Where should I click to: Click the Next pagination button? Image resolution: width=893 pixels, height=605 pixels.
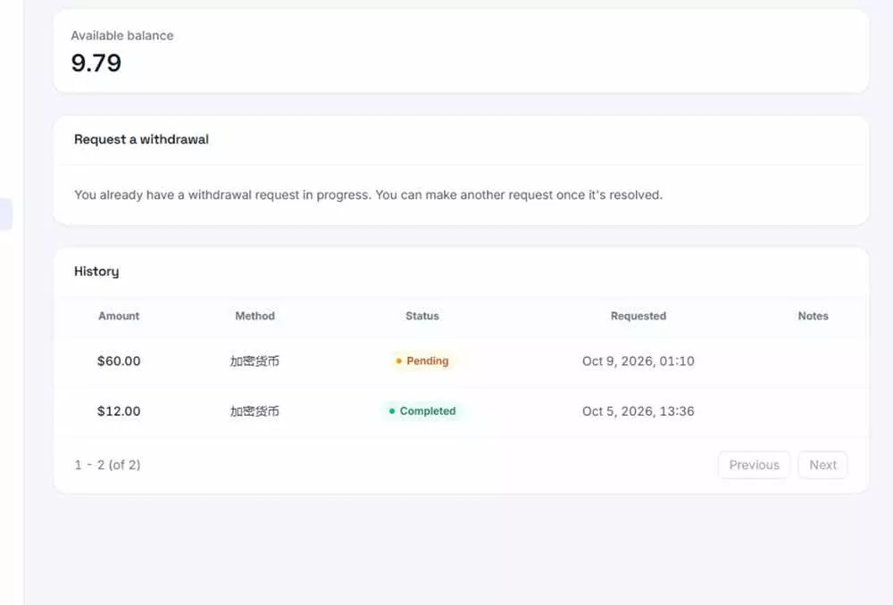pyautogui.click(x=822, y=465)
